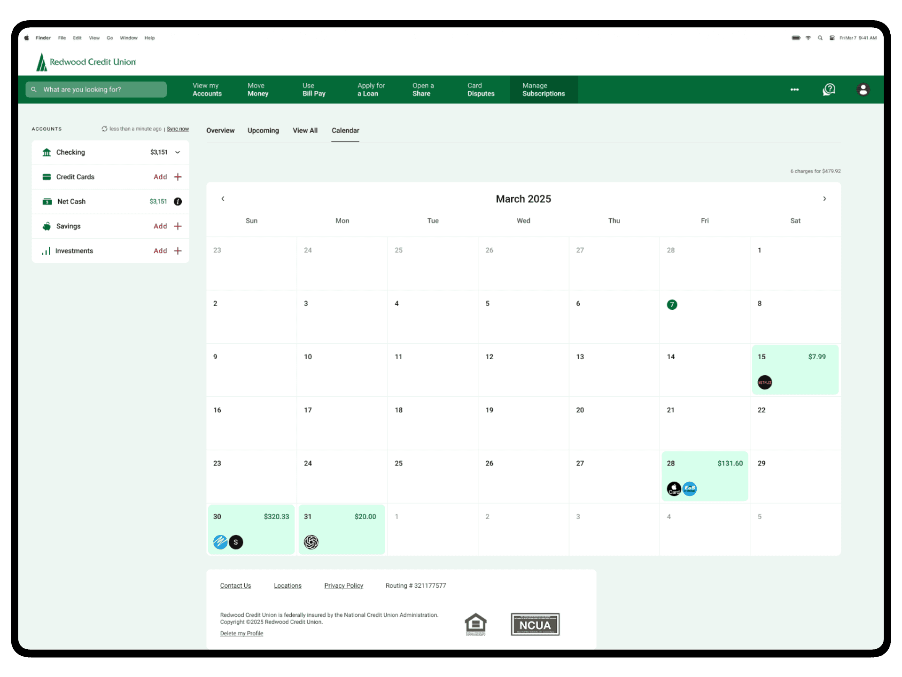Click the black S icon on March 30

(236, 542)
